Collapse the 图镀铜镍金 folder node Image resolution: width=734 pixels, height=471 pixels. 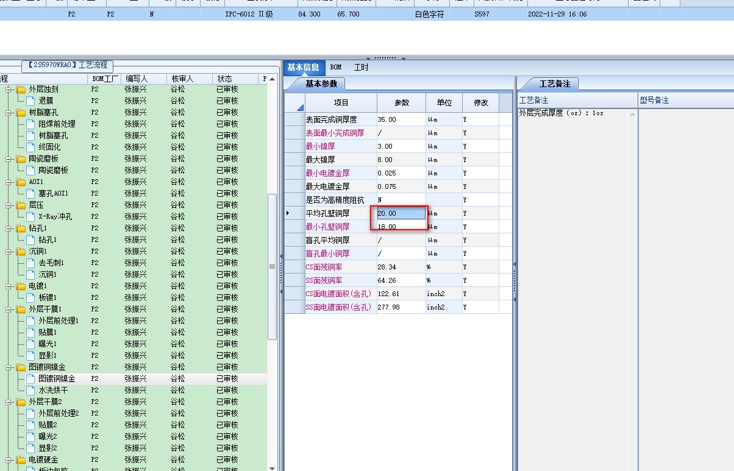coord(9,367)
